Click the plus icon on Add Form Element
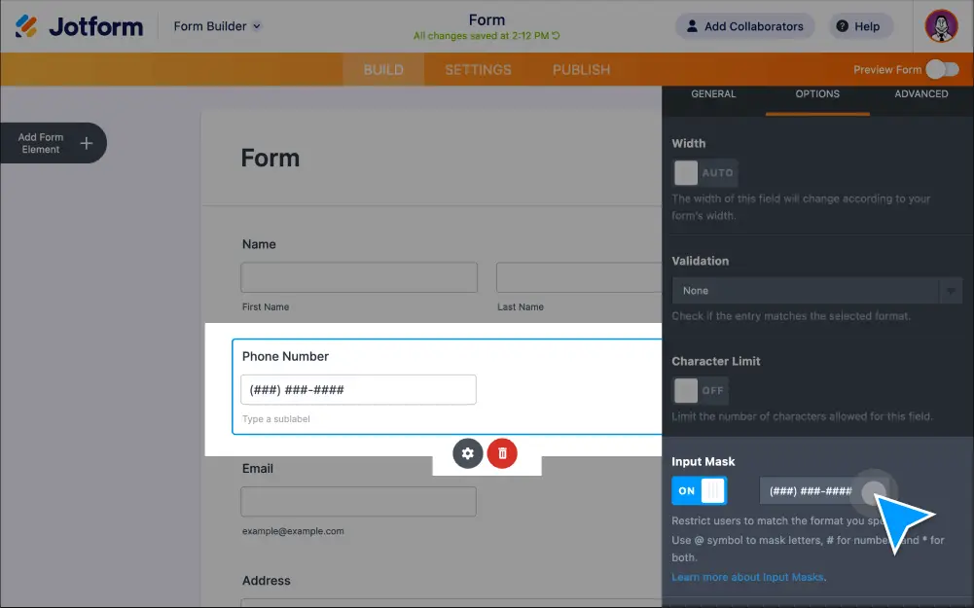Image resolution: width=974 pixels, height=608 pixels. pyautogui.click(x=87, y=143)
